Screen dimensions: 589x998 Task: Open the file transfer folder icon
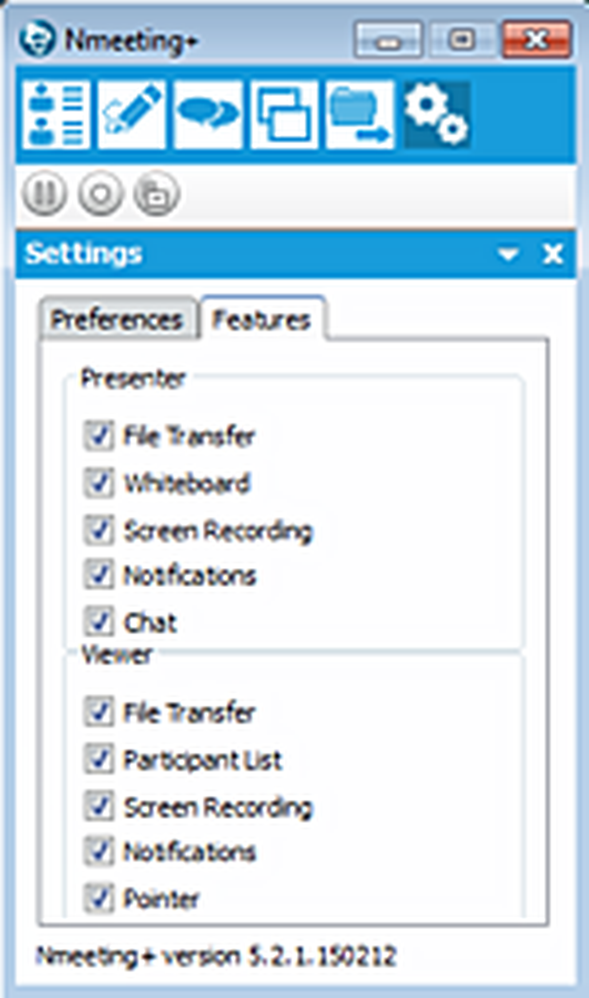point(359,114)
